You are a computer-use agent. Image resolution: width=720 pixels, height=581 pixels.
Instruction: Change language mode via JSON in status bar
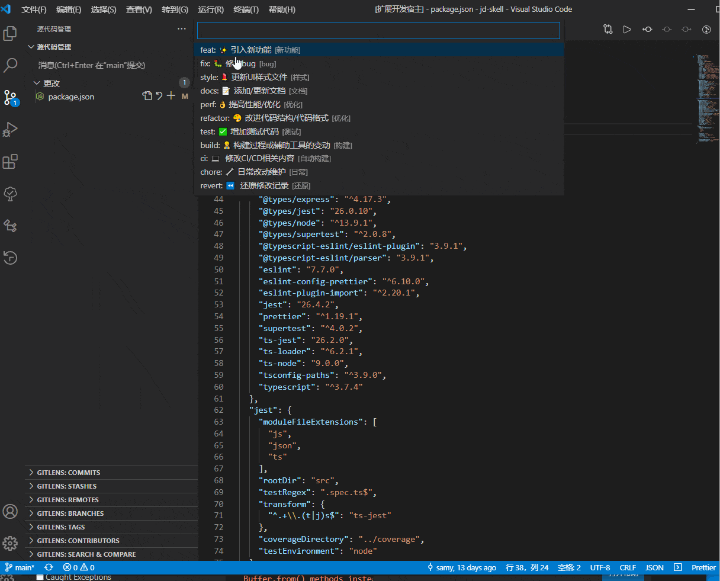[654, 567]
